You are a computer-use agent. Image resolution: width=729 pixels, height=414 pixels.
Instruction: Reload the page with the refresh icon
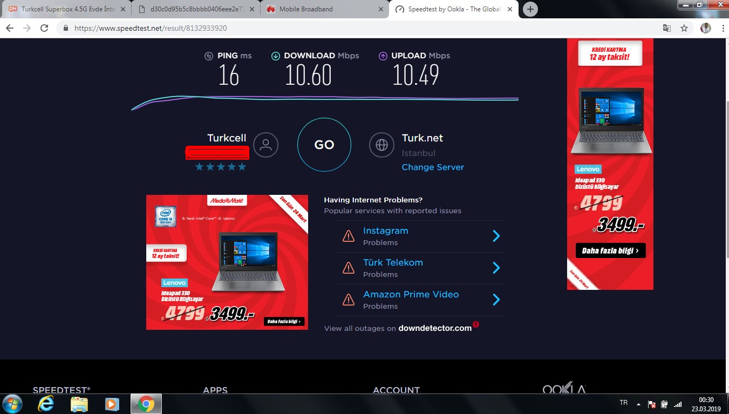click(44, 28)
